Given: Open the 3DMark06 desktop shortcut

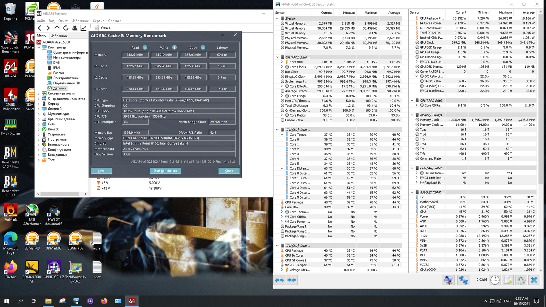Looking at the screenshot, I should (x=75, y=241).
